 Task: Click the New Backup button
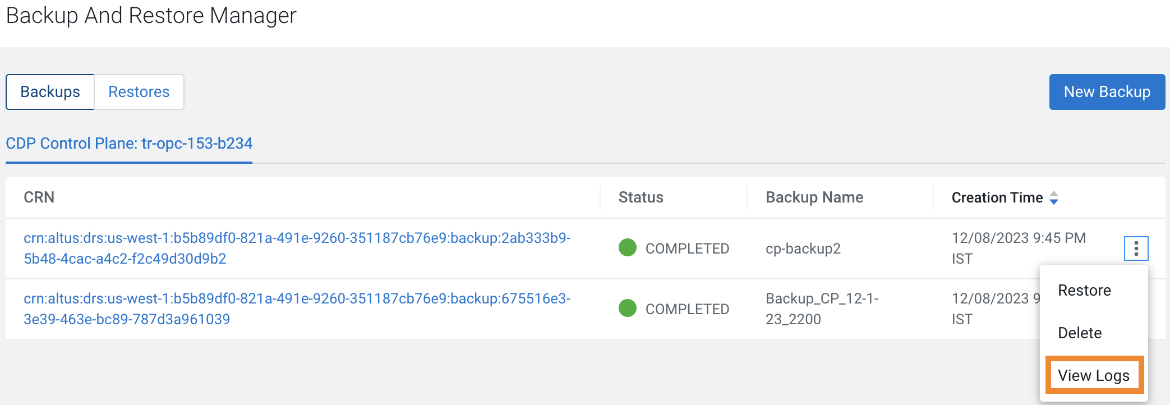click(x=1107, y=91)
